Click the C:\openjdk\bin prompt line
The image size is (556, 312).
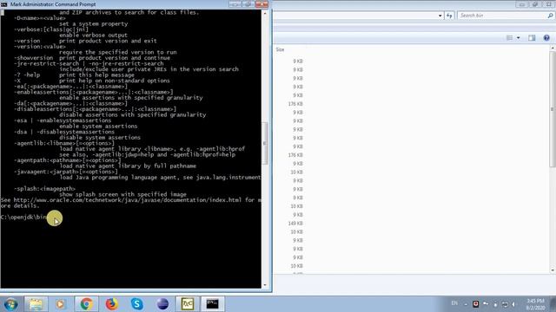click(x=23, y=217)
